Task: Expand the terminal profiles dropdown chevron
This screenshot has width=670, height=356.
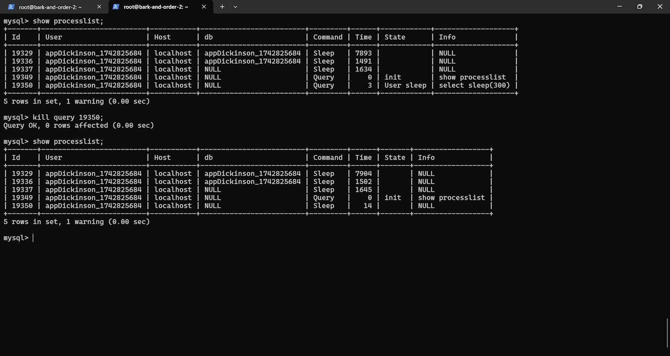Action: pyautogui.click(x=235, y=7)
